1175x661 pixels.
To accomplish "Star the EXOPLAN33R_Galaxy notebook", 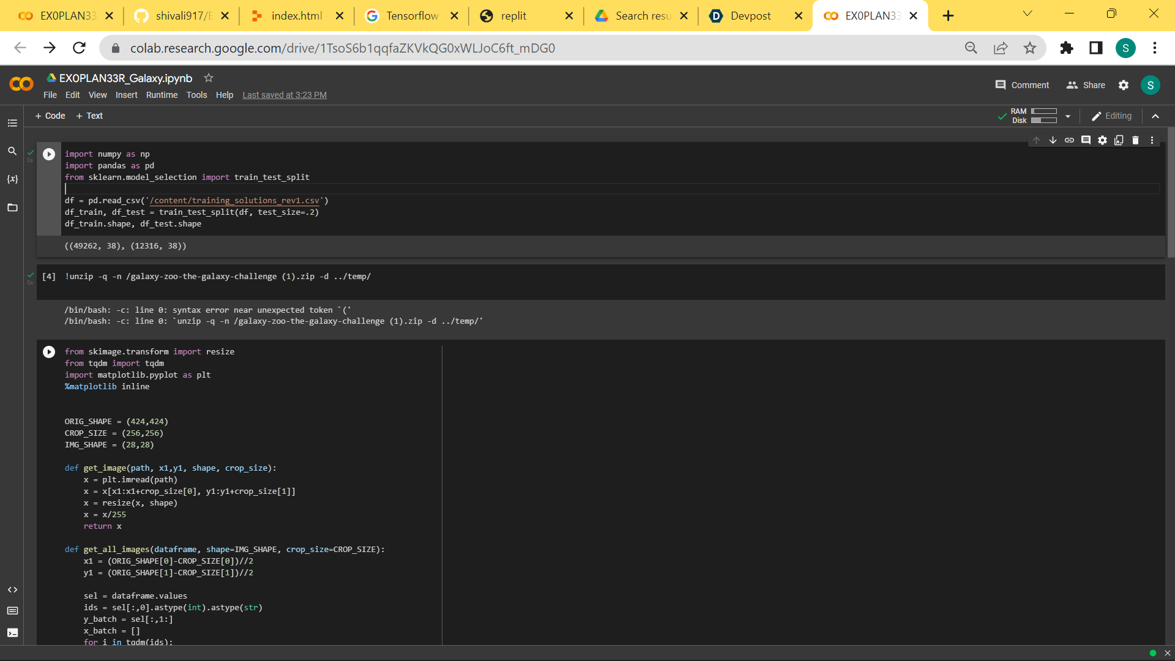I will click(209, 78).
